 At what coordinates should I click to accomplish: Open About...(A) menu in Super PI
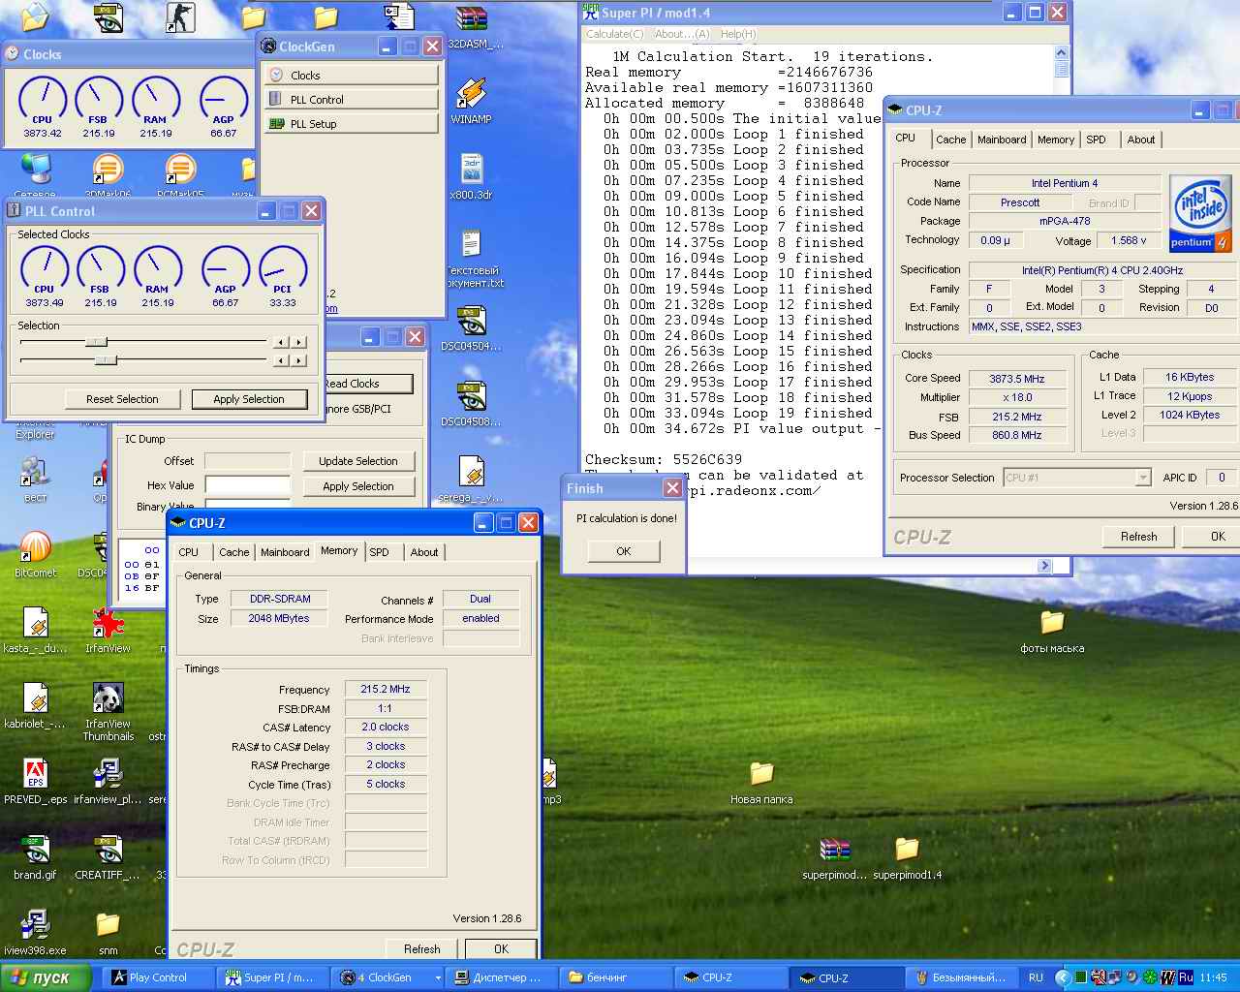click(682, 34)
